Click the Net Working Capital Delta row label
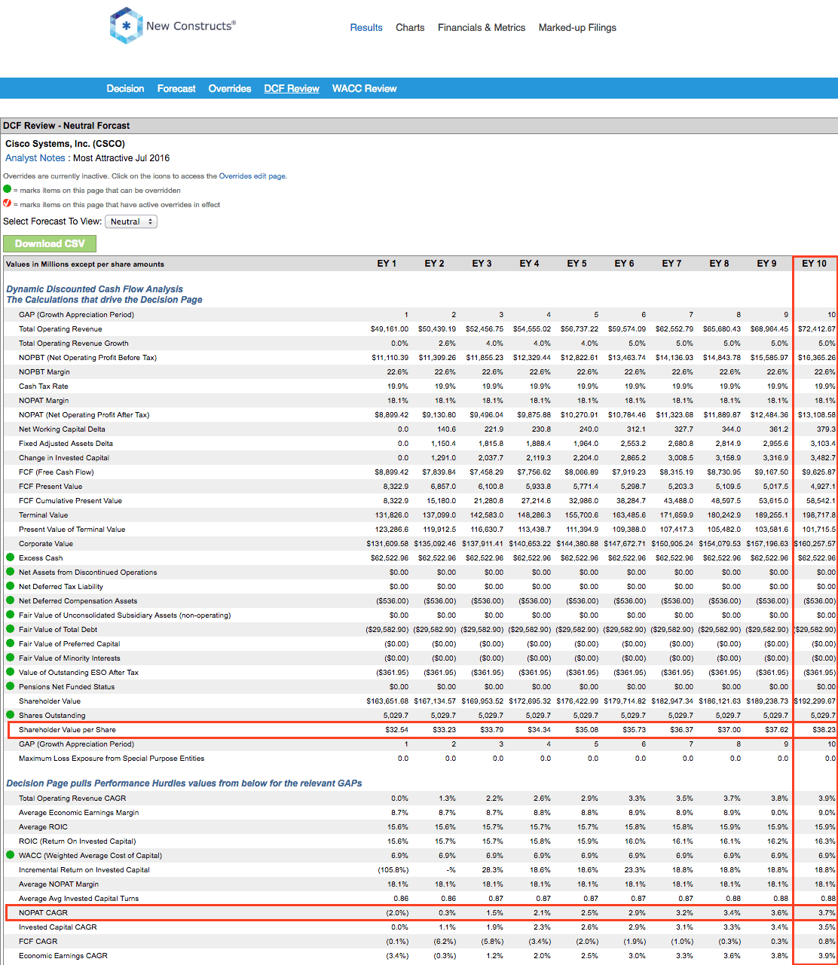 point(62,429)
